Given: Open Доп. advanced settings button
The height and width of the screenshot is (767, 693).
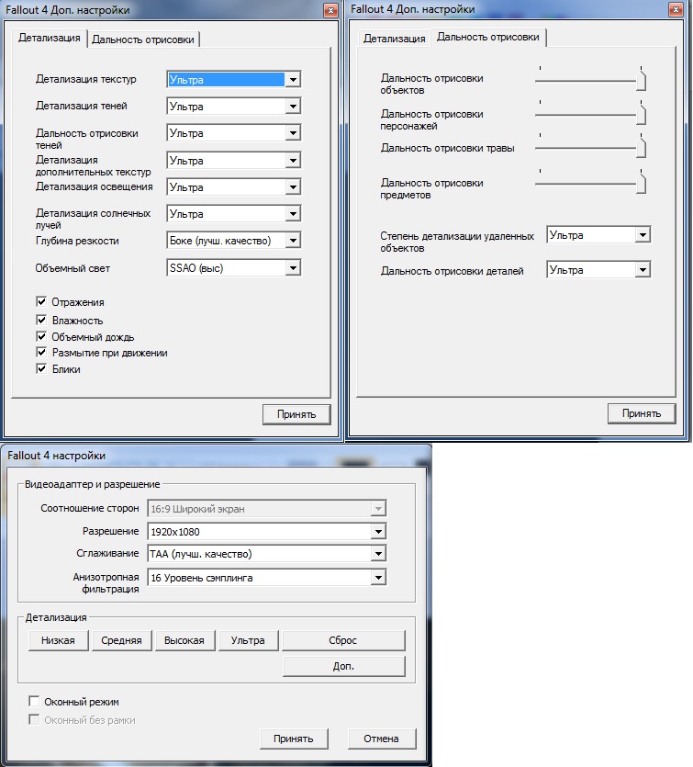Looking at the screenshot, I should point(343,666).
